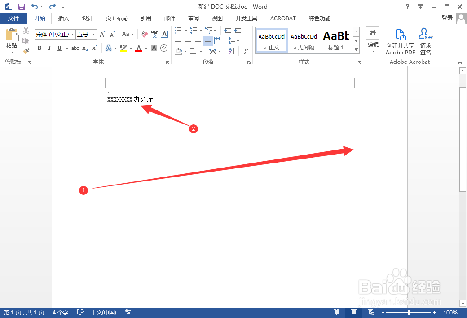The image size is (467, 318).
Task: Click the 创建并共享 Adobe PDF icon
Action: (400, 42)
